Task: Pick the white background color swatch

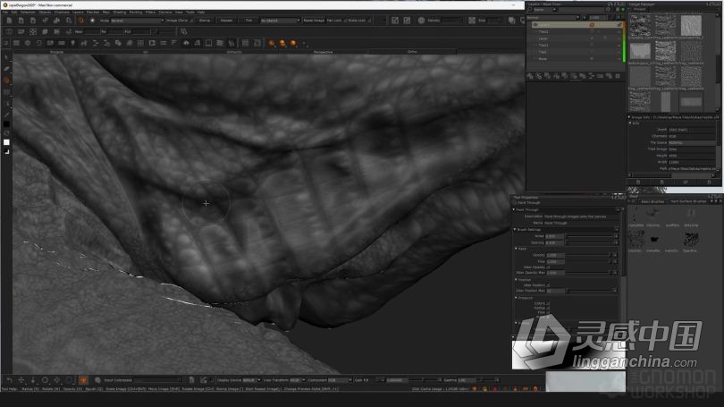Action: pos(6,142)
